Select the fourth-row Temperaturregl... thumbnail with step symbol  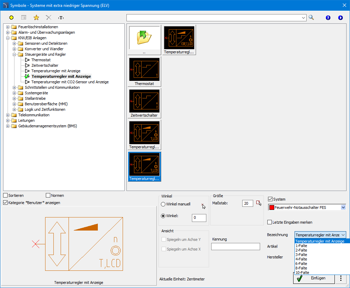pyautogui.click(x=144, y=135)
